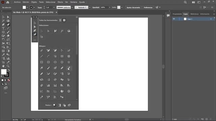Select the Perspective Selection tool in drawer

62,97
